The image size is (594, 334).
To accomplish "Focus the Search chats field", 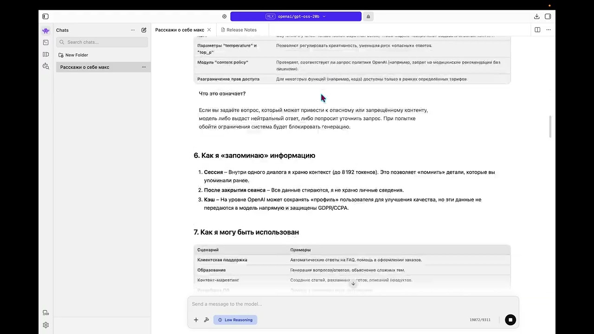I will (x=102, y=42).
